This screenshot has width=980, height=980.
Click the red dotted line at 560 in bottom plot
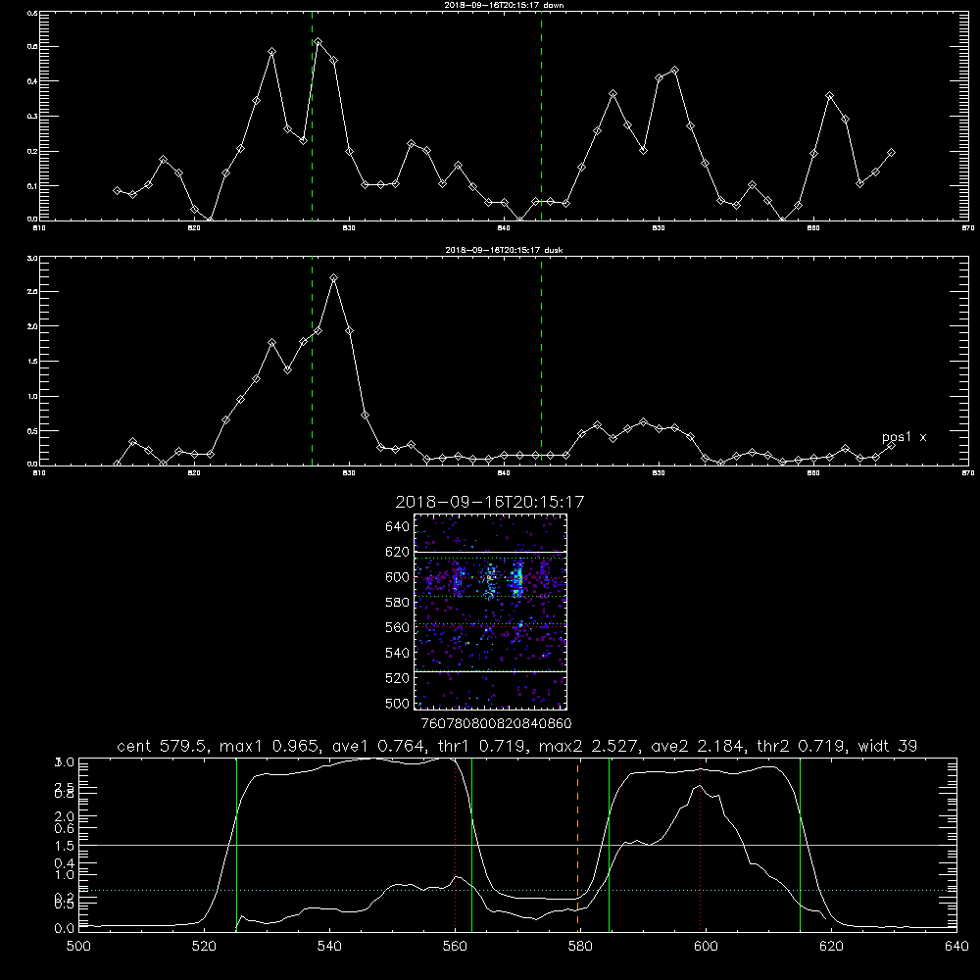(455, 844)
